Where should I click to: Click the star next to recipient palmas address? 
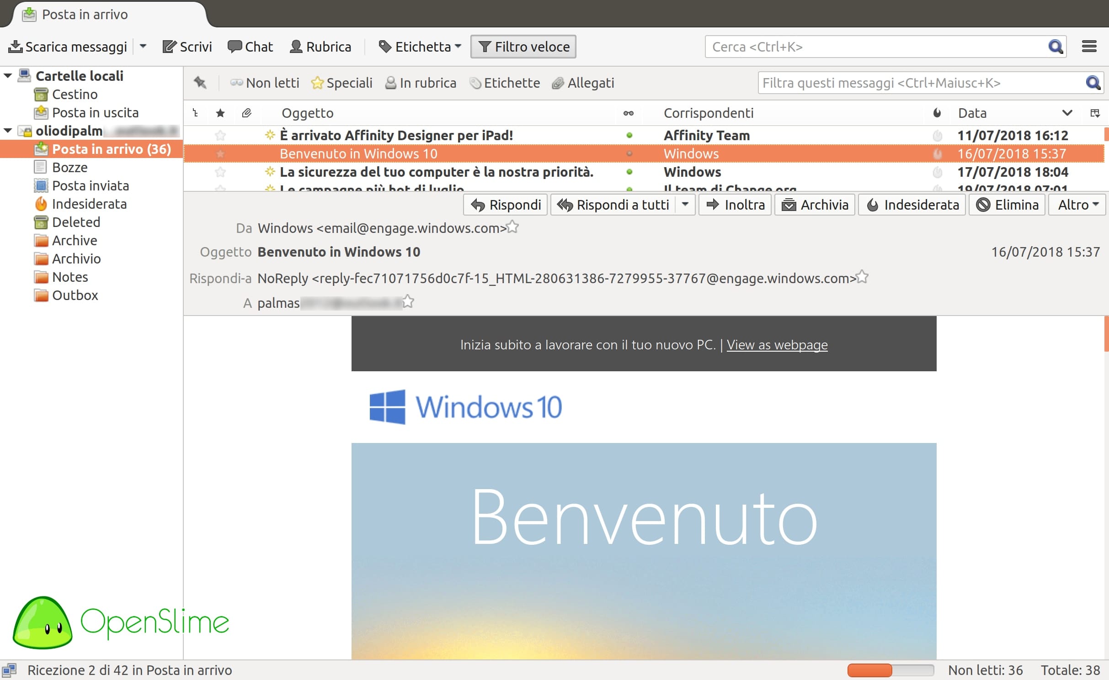coord(408,301)
